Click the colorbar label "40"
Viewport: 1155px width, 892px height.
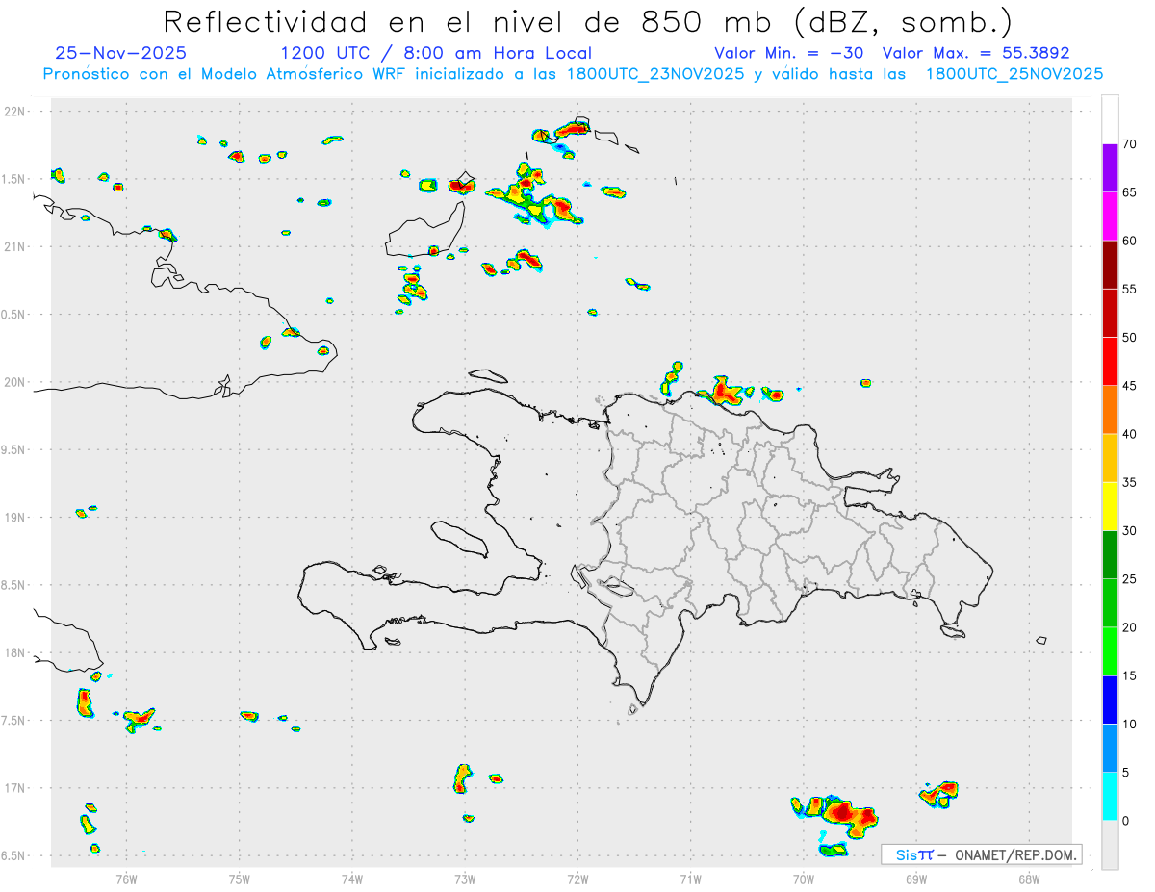pyautogui.click(x=1129, y=434)
